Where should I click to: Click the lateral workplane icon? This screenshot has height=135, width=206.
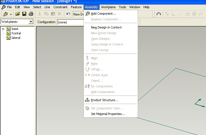[x=8, y=38]
